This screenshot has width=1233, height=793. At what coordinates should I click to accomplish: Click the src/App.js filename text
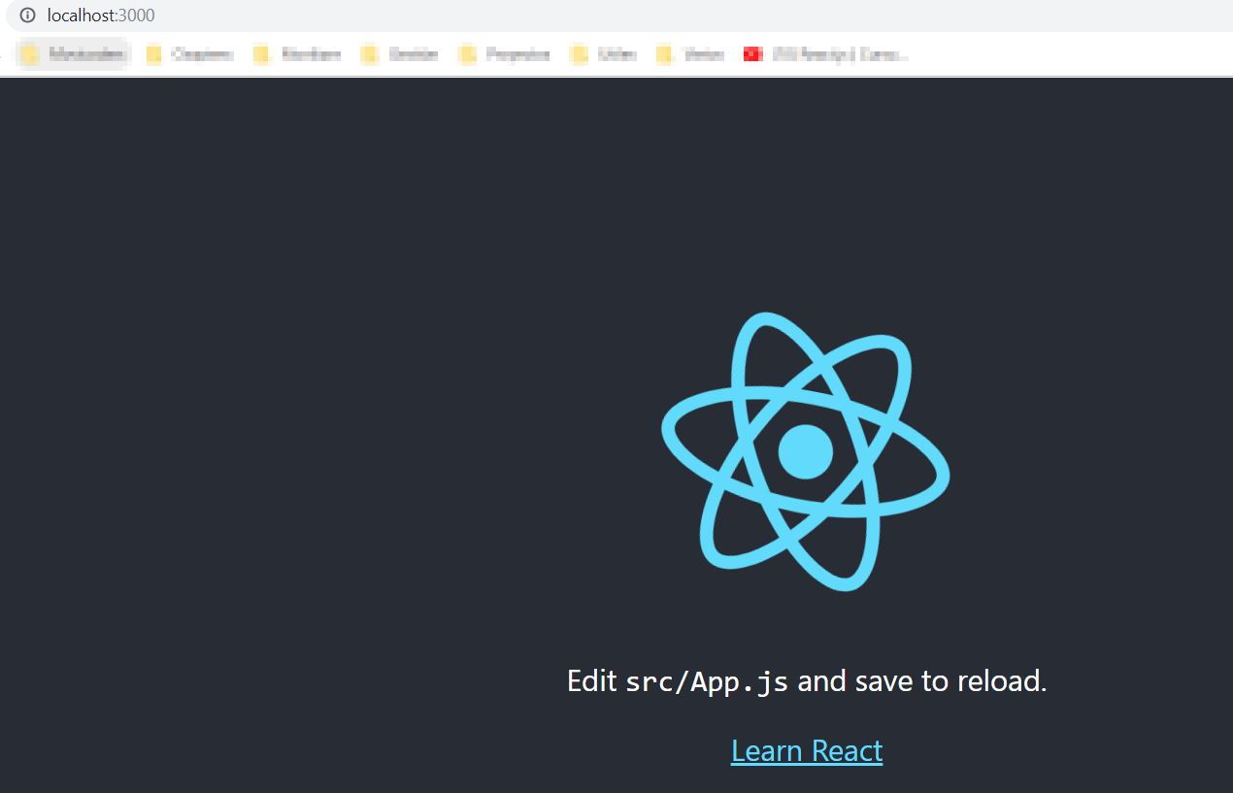pos(709,681)
